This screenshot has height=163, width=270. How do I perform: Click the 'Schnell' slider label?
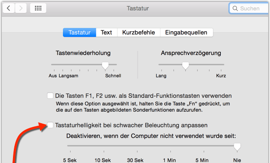(x=113, y=76)
